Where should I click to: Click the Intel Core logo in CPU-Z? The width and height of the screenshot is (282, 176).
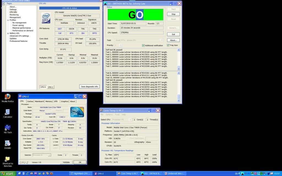(77, 112)
